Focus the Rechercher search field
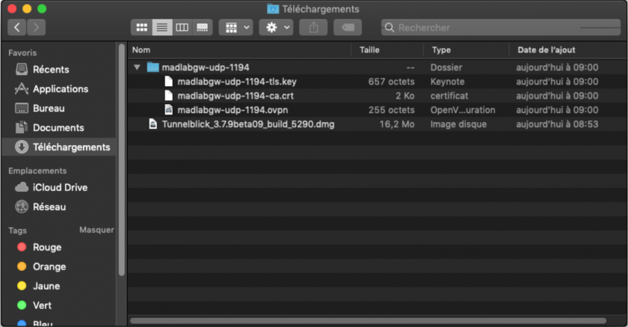This screenshot has width=628, height=327. [501, 27]
